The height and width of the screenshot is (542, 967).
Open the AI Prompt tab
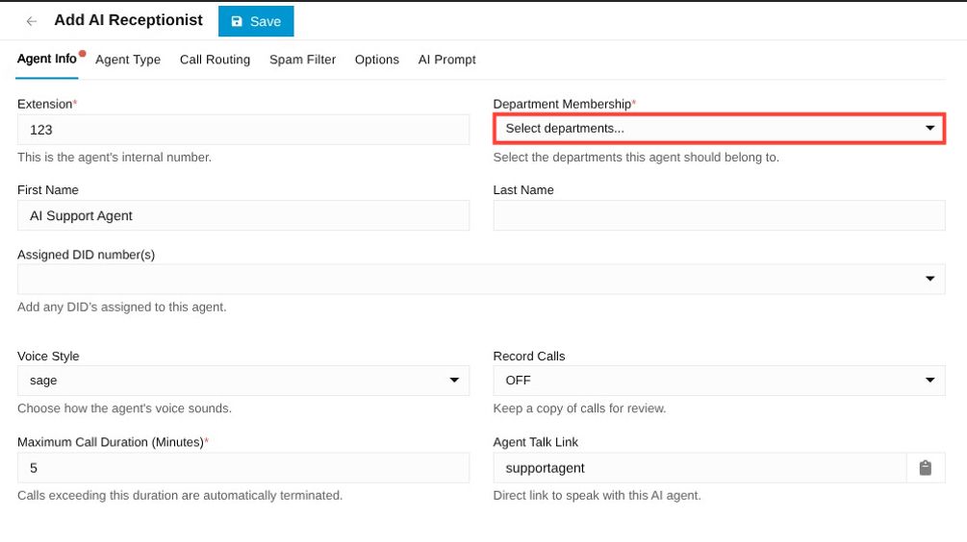(447, 60)
